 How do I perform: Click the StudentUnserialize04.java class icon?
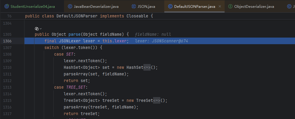coord(7,7)
